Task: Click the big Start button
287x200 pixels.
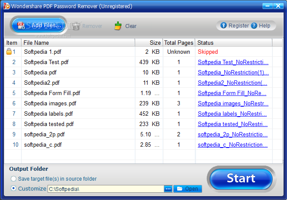Action: 241,179
